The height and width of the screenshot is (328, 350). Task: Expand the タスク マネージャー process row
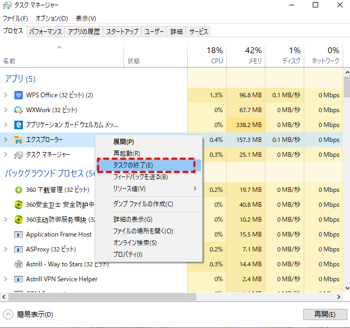[x=6, y=155]
